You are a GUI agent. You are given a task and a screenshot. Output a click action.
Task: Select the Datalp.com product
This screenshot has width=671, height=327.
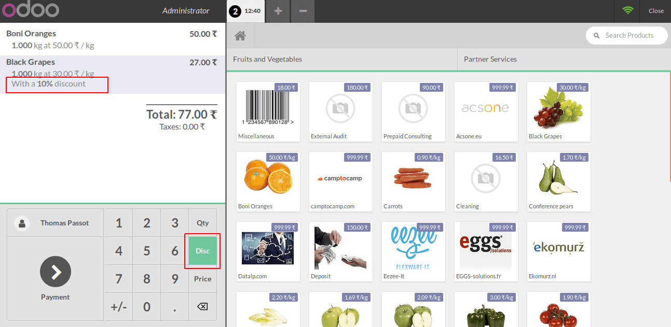coord(268,251)
